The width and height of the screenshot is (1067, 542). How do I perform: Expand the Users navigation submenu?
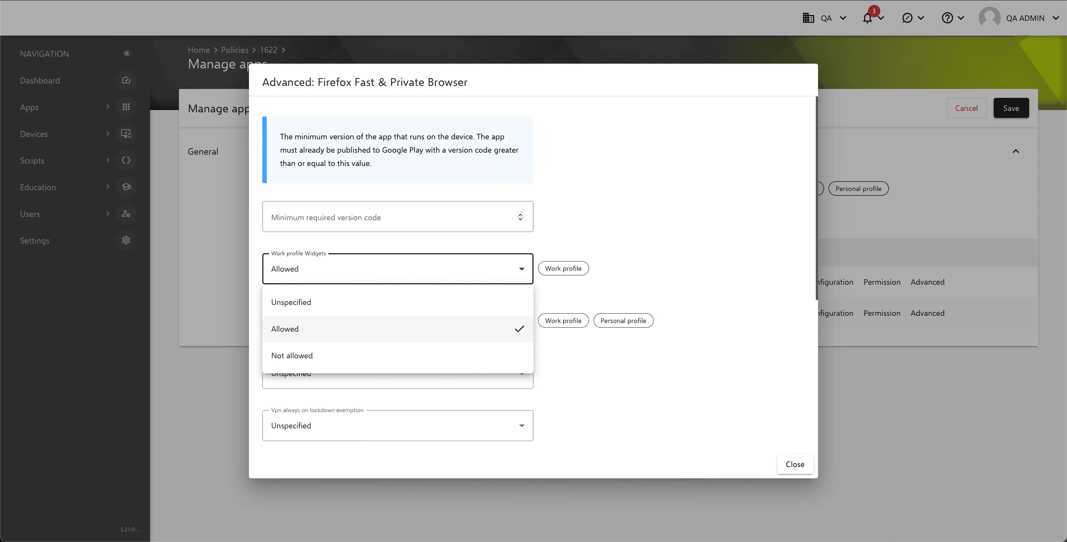click(x=108, y=214)
